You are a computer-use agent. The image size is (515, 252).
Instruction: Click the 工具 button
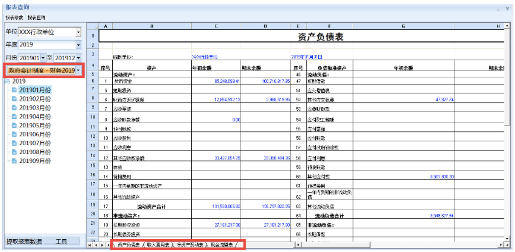point(62,241)
